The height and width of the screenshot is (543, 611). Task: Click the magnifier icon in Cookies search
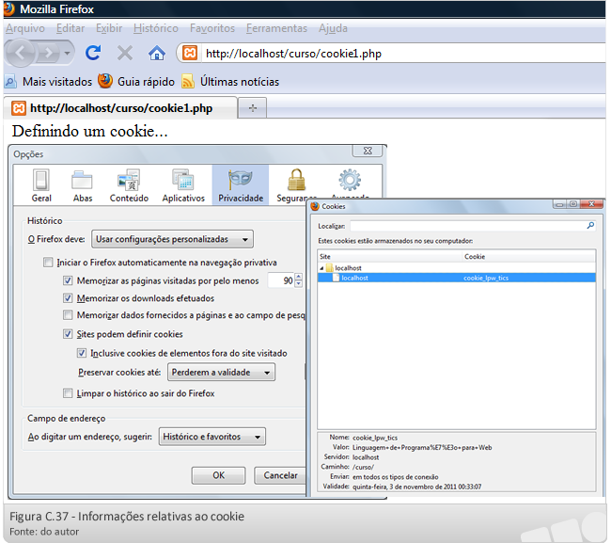(590, 226)
